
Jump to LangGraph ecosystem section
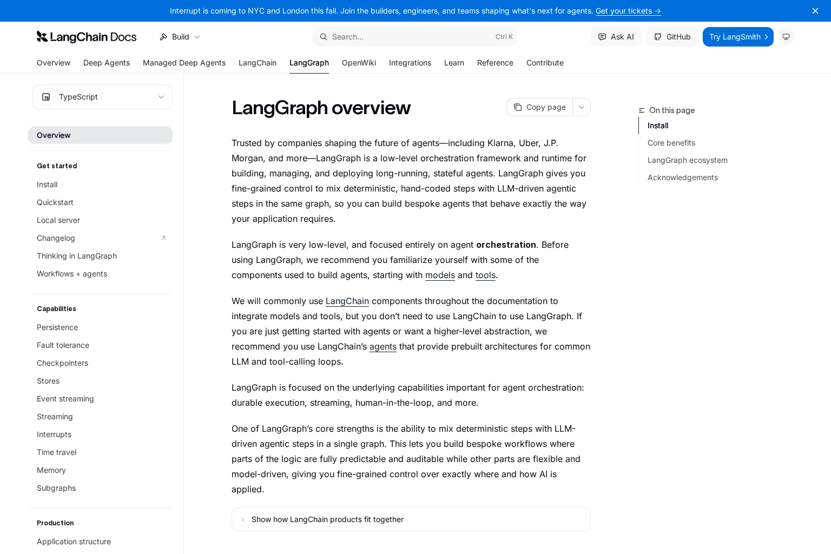[688, 160]
